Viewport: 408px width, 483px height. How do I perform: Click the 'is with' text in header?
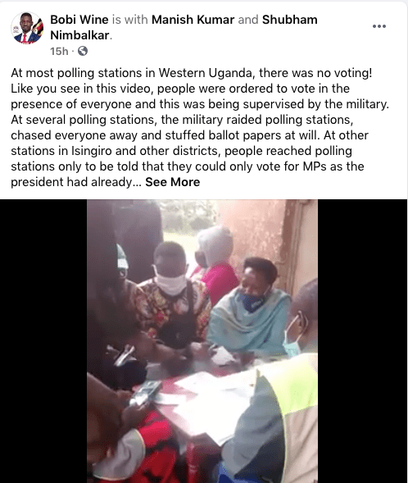click(x=129, y=20)
